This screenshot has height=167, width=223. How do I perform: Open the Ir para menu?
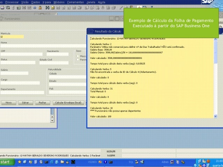(46, 2)
